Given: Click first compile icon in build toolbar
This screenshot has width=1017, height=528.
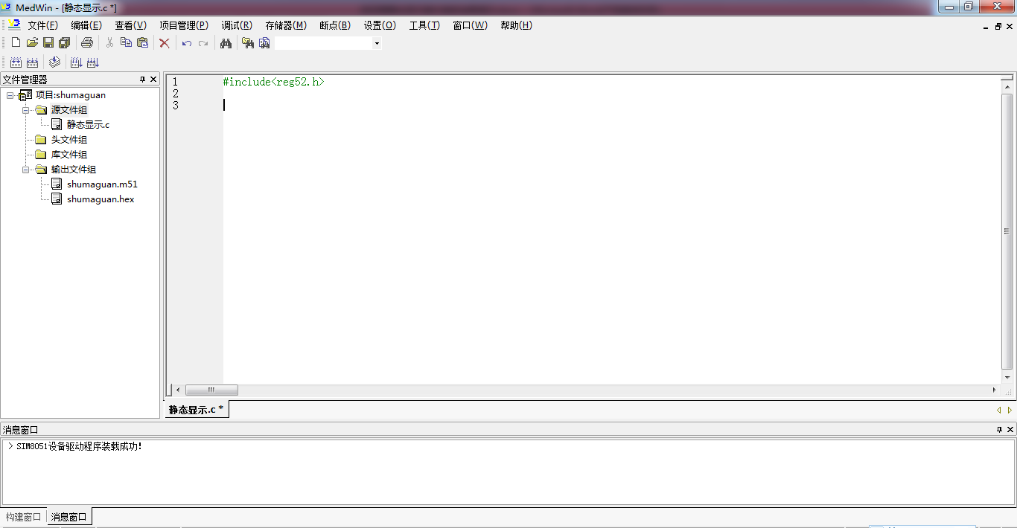Looking at the screenshot, I should [16, 62].
